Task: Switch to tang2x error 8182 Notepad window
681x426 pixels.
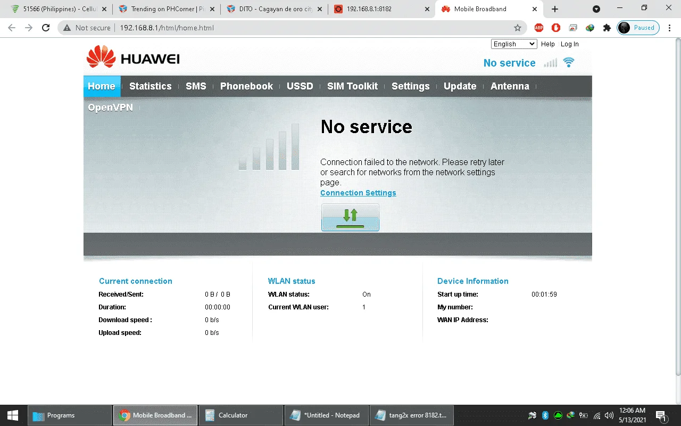Action: [412, 415]
